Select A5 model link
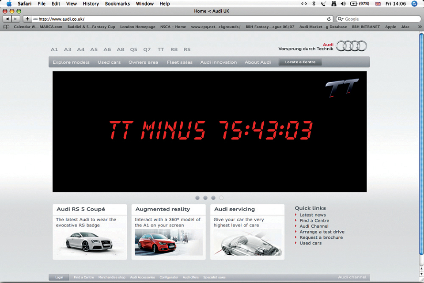424x283 pixels. [94, 49]
